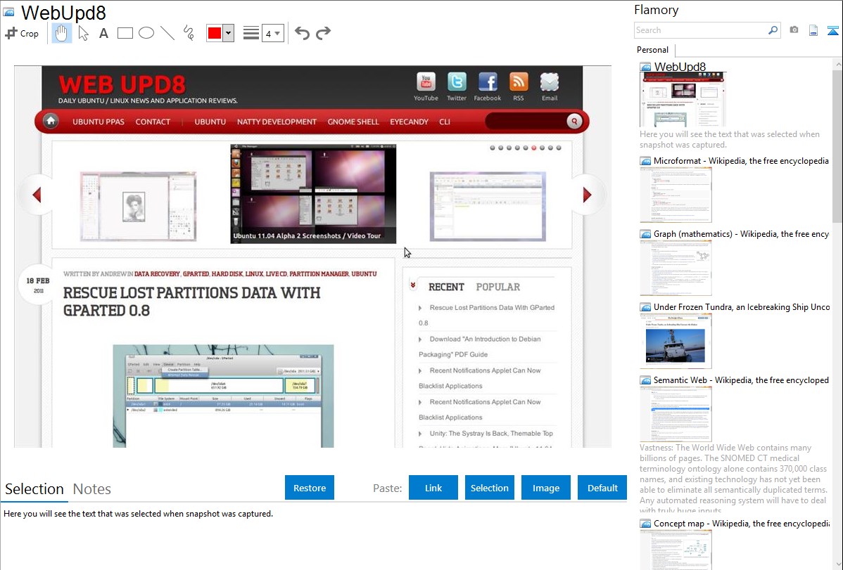This screenshot has width=843, height=570.
Task: Click the Flamory search field
Action: point(700,30)
